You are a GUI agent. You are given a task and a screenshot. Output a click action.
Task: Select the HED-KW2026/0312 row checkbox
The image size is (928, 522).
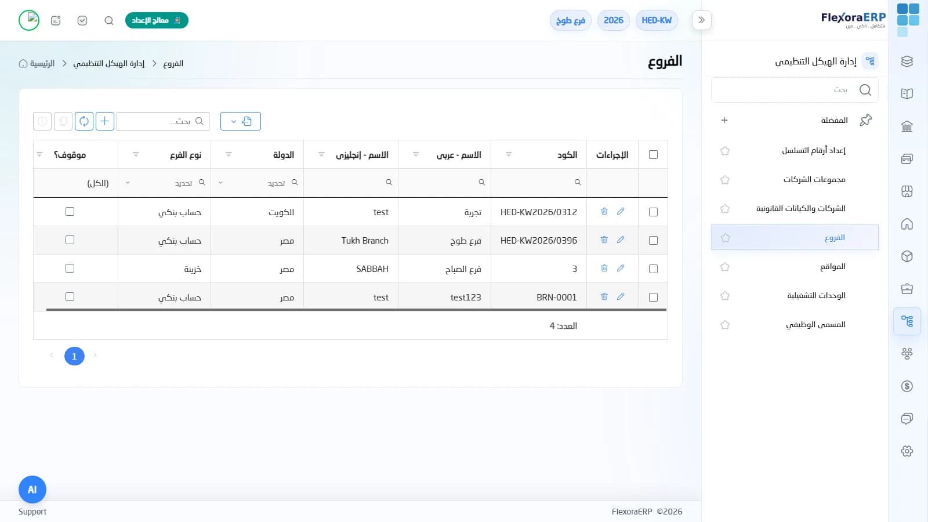[x=653, y=212]
